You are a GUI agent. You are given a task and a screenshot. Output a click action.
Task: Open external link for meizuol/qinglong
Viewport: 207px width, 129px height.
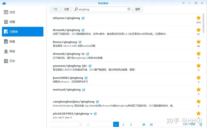[x=84, y=90]
